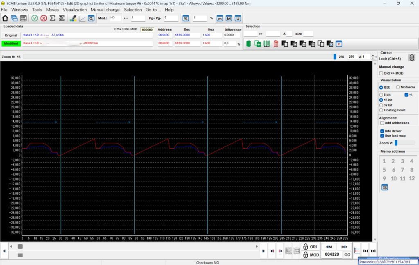Click the Original button
The height and width of the screenshot is (265, 419).
pyautogui.click(x=11, y=35)
